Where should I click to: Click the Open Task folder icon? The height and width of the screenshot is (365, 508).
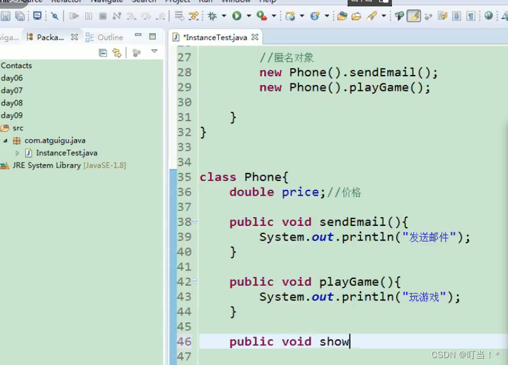[356, 16]
